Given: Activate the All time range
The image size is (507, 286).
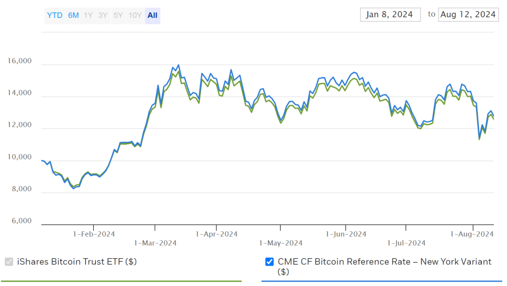Looking at the screenshot, I should pos(152,15).
